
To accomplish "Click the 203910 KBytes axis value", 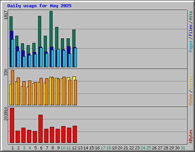I will (x=6, y=114).
